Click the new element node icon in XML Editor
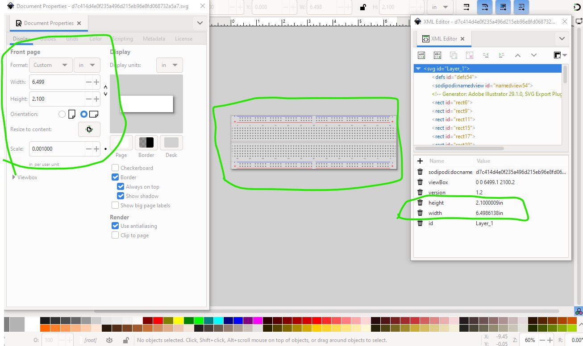 tap(421, 55)
